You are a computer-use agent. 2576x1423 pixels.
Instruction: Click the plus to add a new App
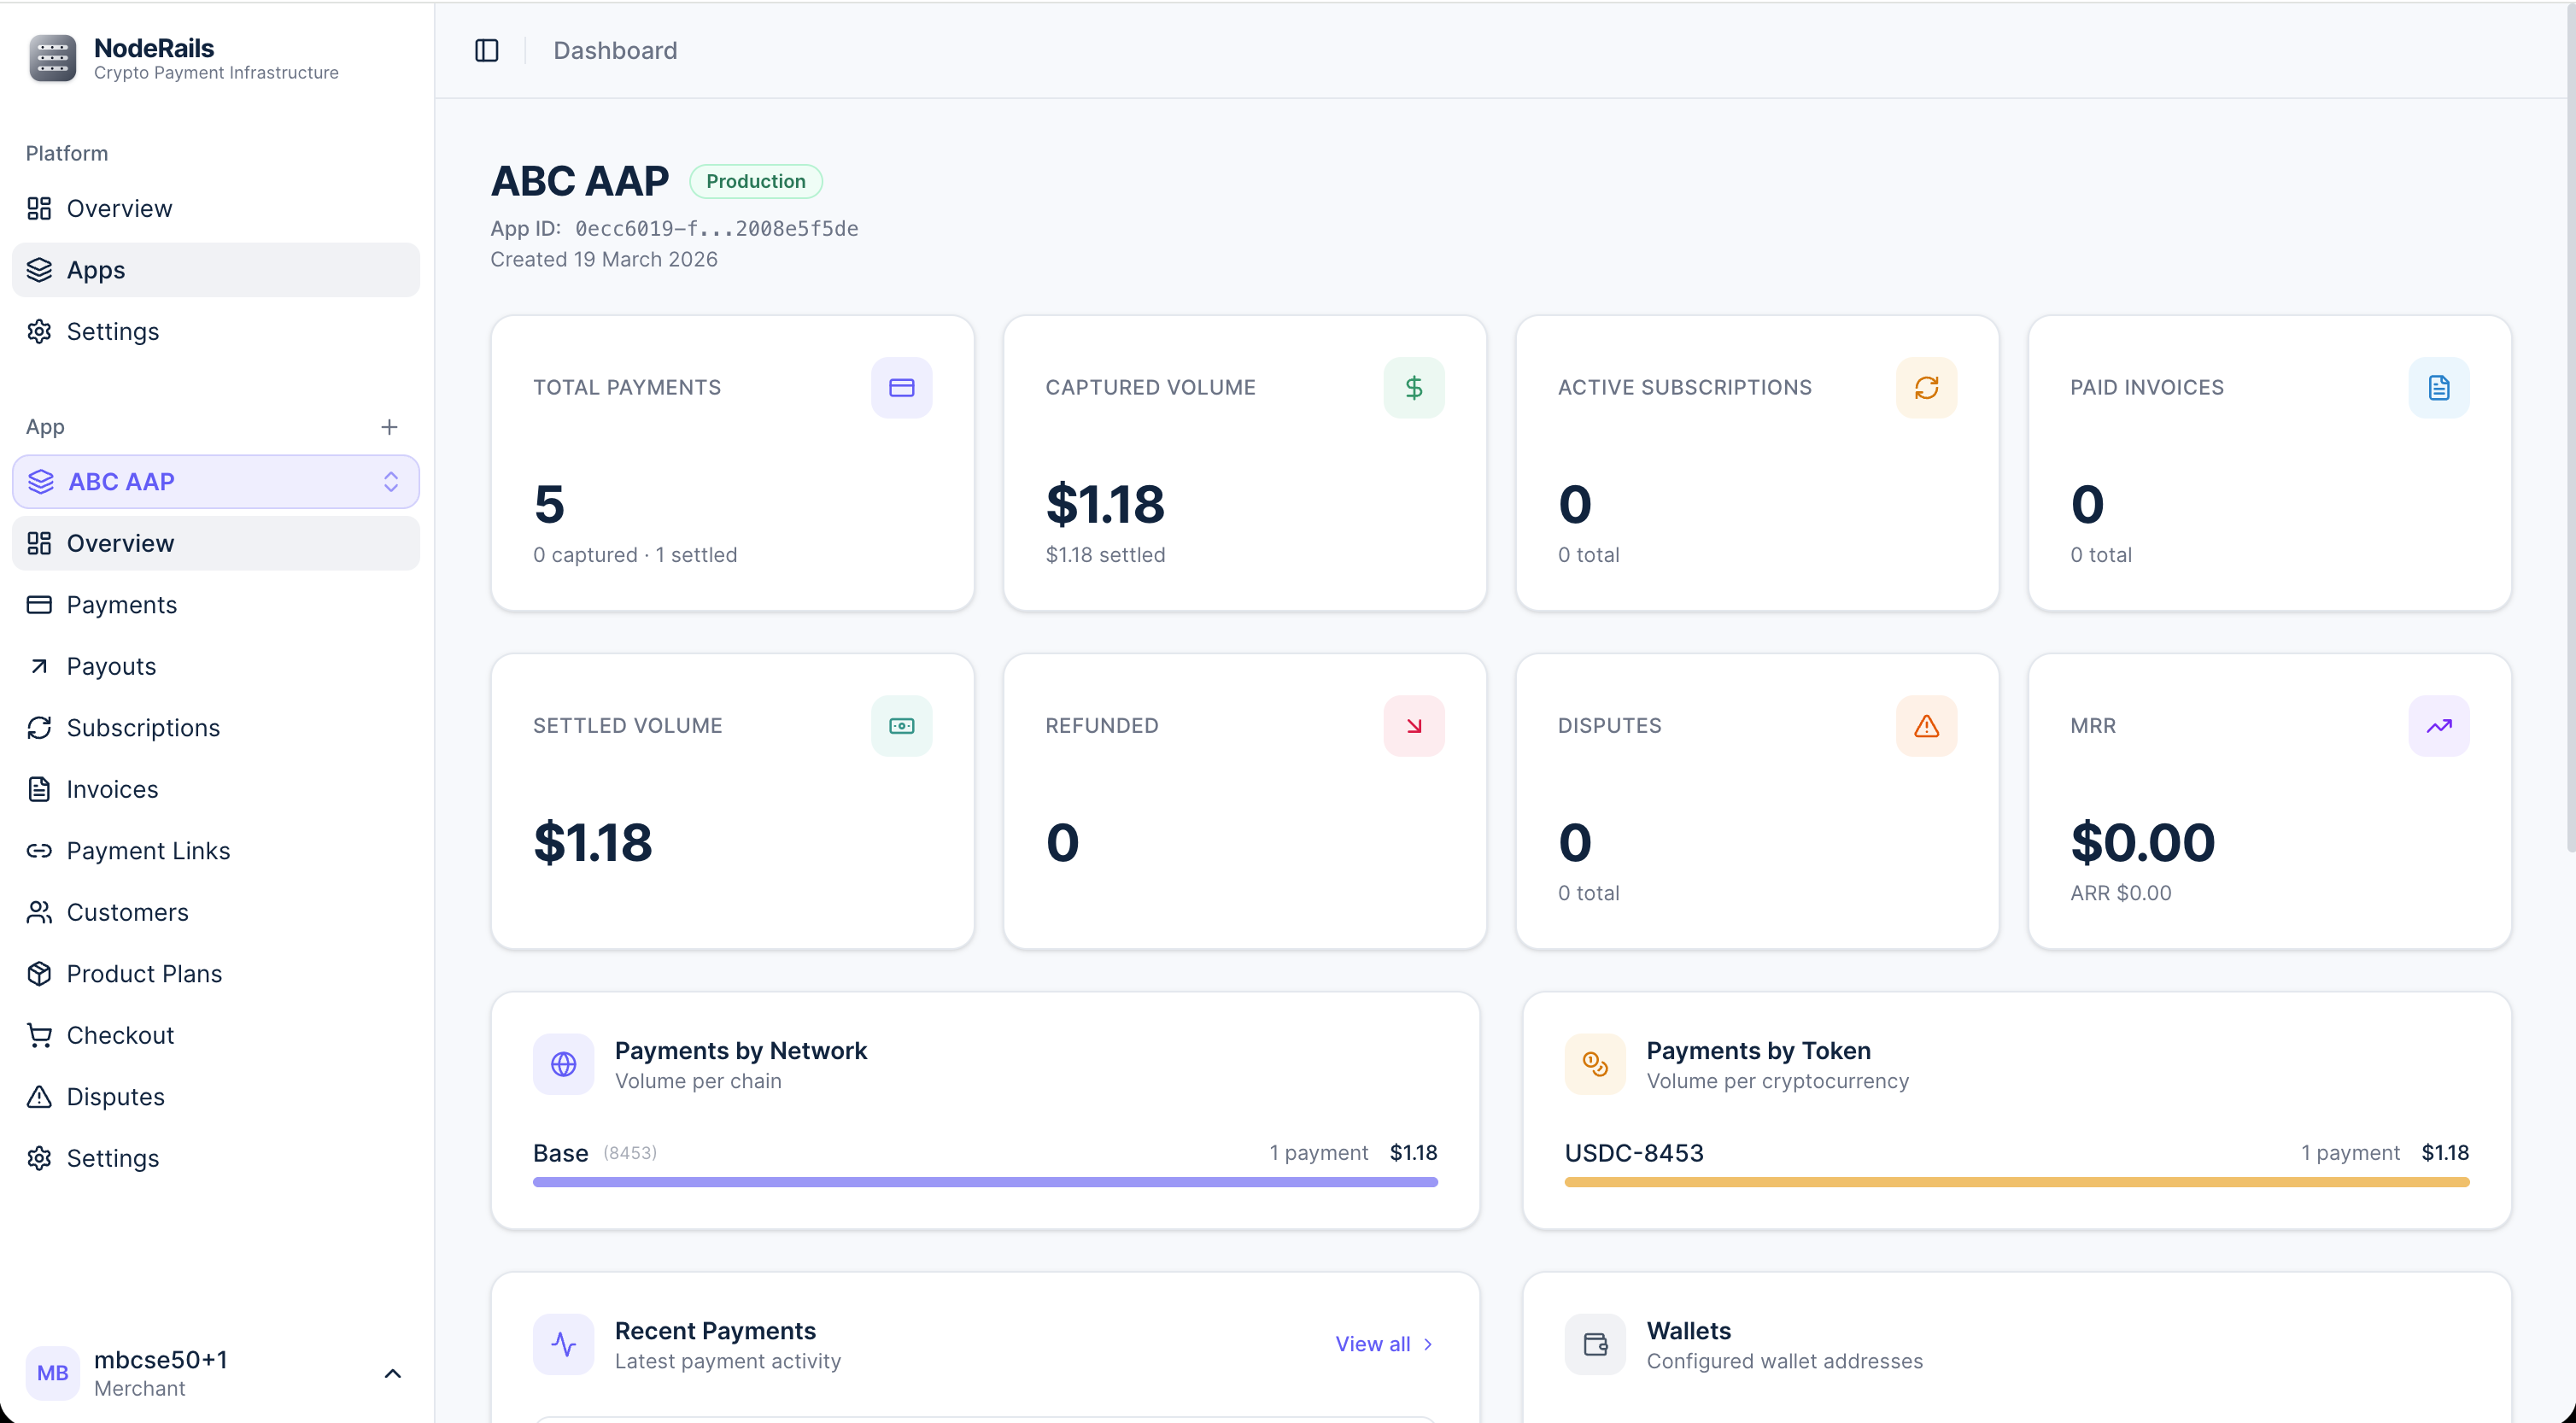coord(390,427)
